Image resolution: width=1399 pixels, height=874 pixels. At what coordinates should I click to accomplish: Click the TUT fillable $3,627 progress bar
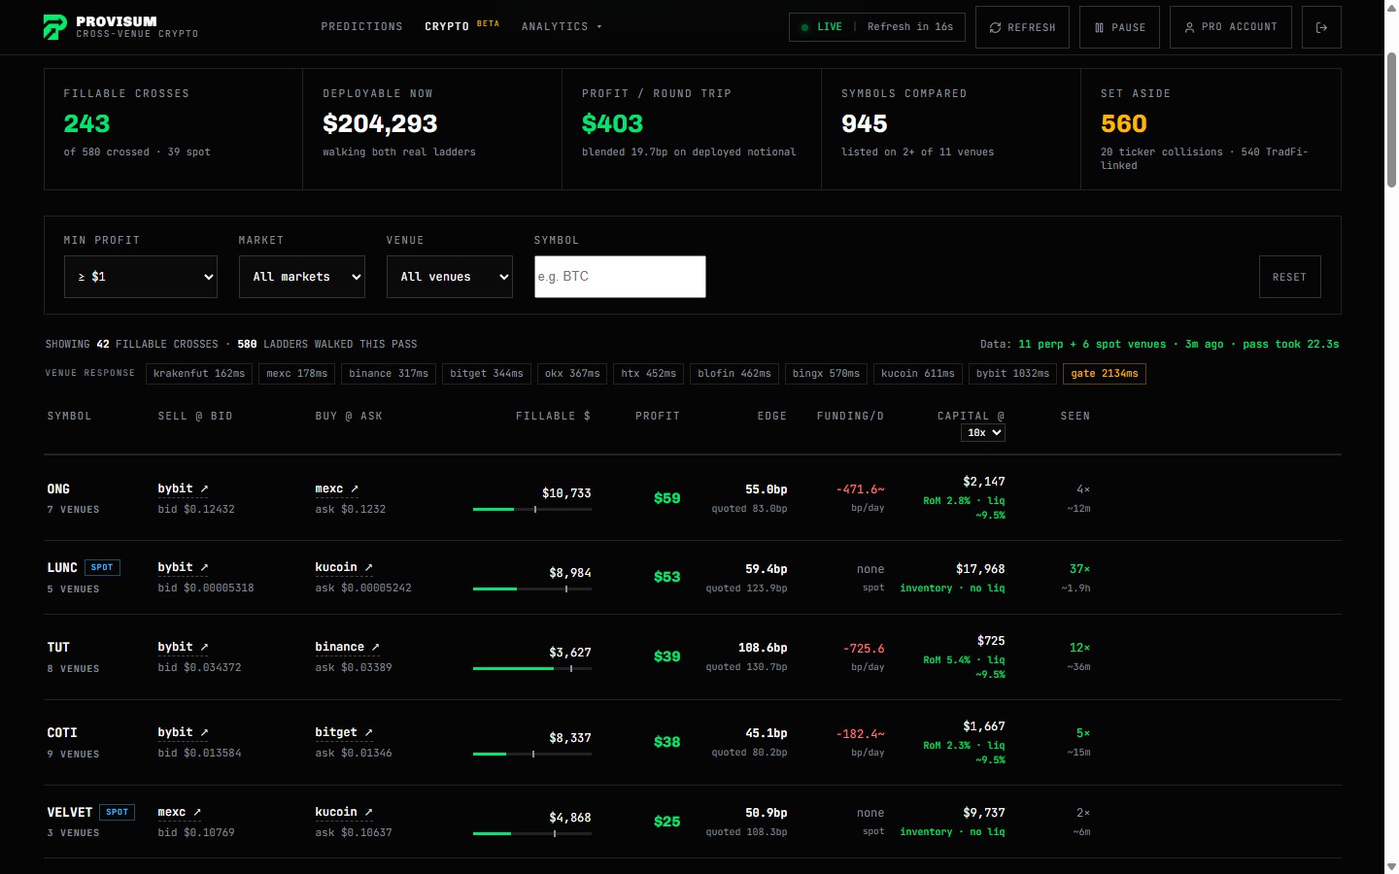(x=532, y=668)
